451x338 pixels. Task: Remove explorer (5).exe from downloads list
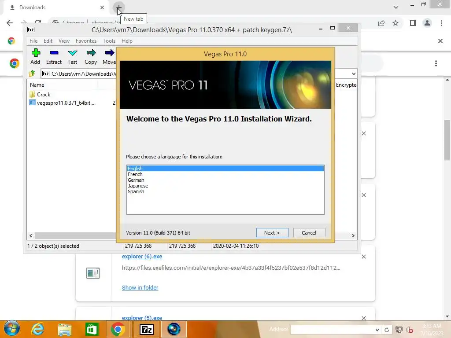[364, 318]
